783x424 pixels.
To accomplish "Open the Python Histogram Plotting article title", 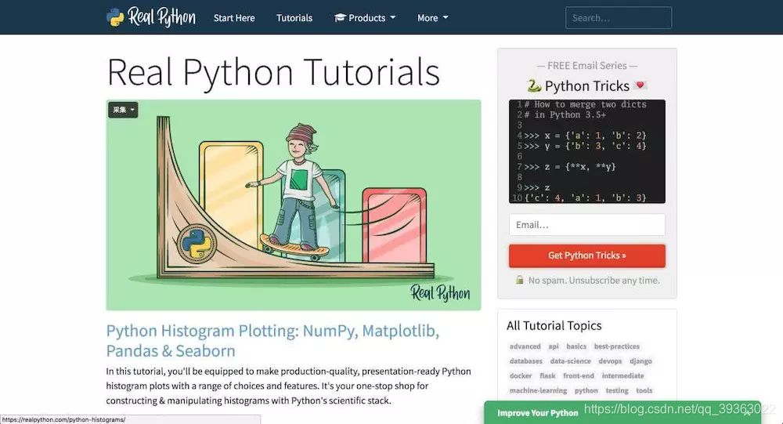I will 272,340.
